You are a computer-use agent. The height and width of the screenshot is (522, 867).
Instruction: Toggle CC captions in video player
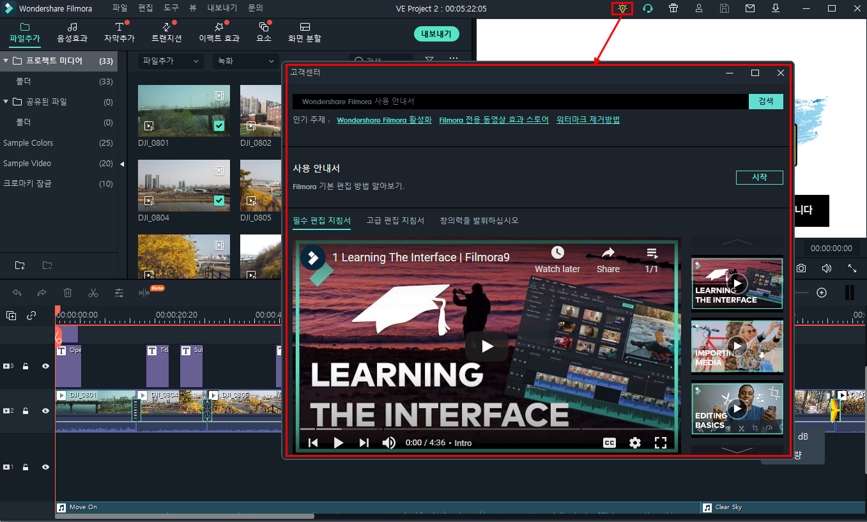(x=610, y=442)
